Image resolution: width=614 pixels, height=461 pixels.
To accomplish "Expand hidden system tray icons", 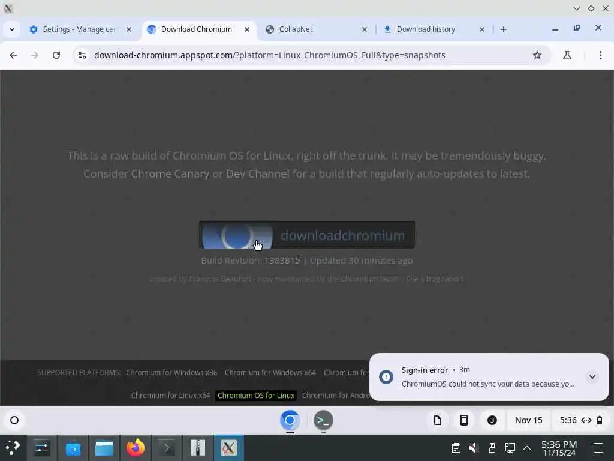I will point(527,448).
